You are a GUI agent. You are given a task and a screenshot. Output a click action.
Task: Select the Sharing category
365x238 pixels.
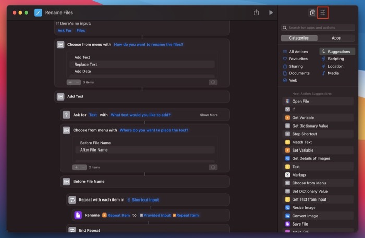(293, 66)
